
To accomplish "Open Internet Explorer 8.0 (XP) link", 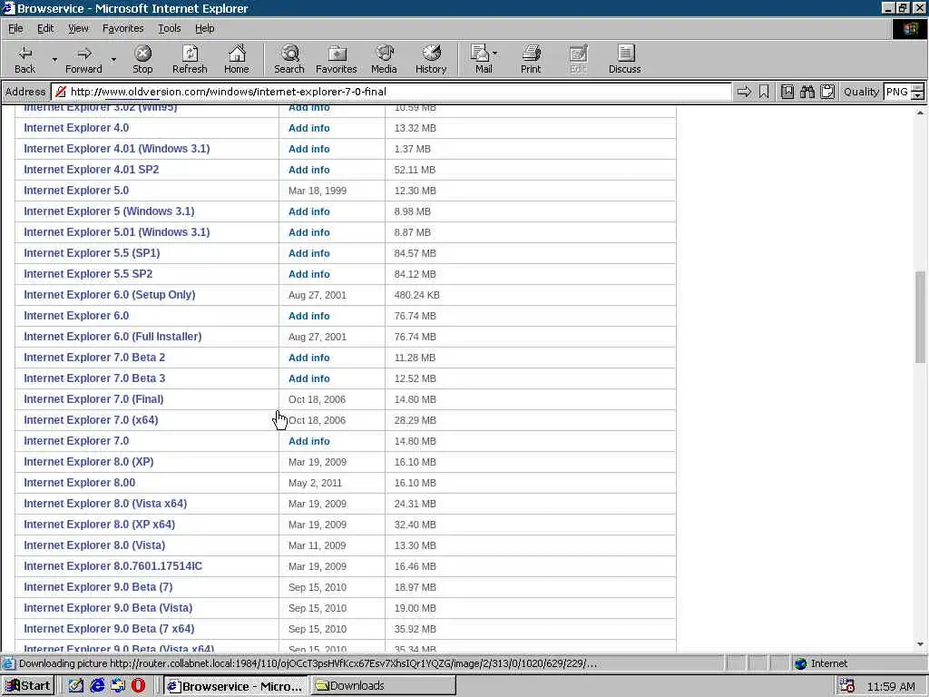I will click(x=88, y=462).
